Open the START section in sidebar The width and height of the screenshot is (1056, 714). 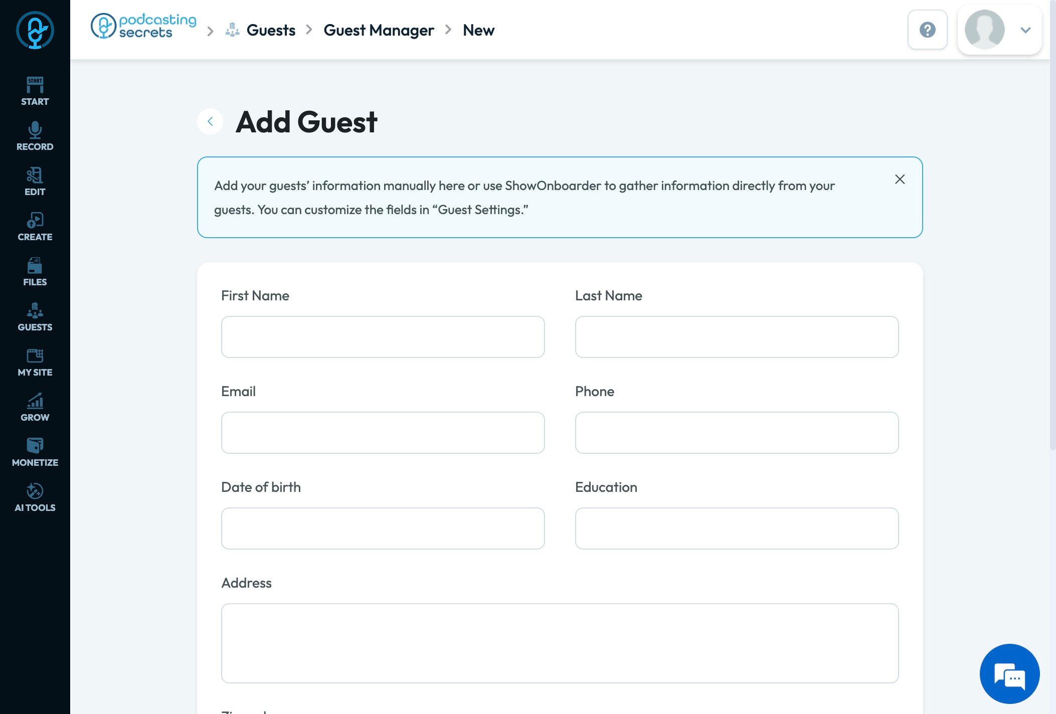coord(35,91)
